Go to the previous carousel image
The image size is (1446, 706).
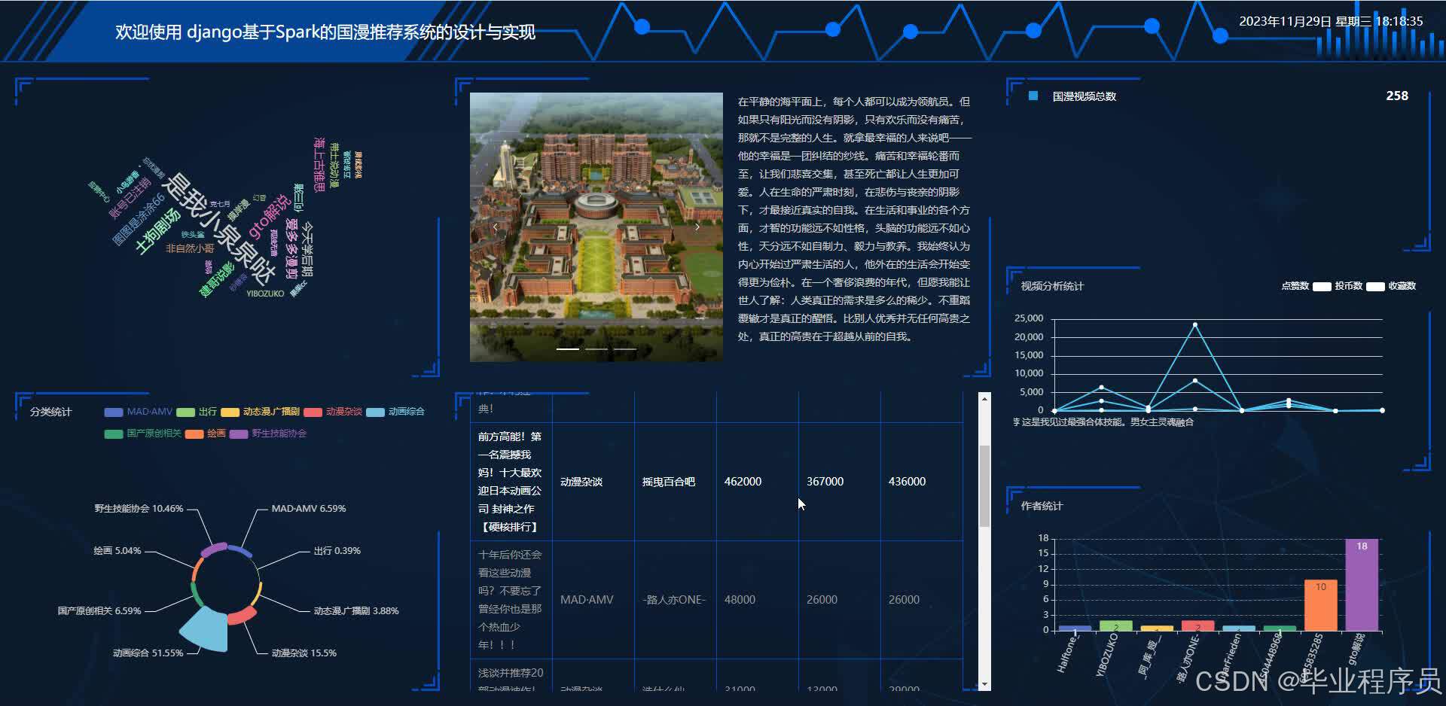(495, 227)
